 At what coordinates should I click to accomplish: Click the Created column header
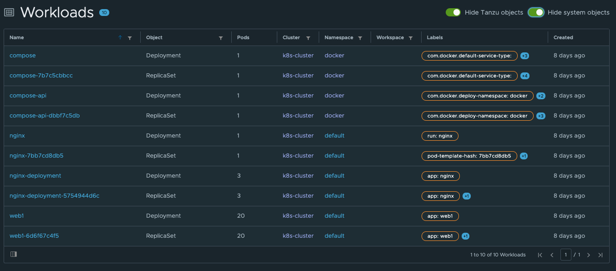click(563, 38)
